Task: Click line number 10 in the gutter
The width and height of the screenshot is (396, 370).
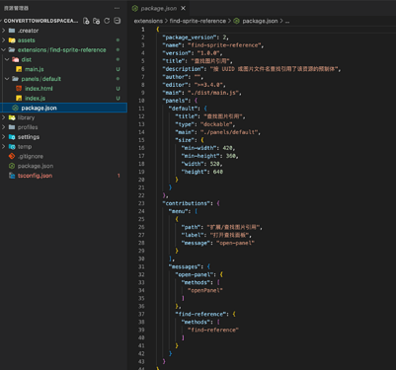Action: (141, 101)
